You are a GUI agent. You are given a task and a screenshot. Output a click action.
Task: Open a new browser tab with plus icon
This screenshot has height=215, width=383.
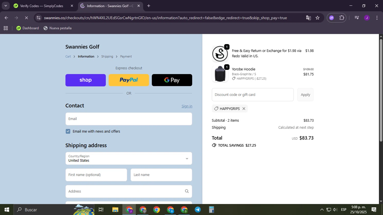click(149, 6)
